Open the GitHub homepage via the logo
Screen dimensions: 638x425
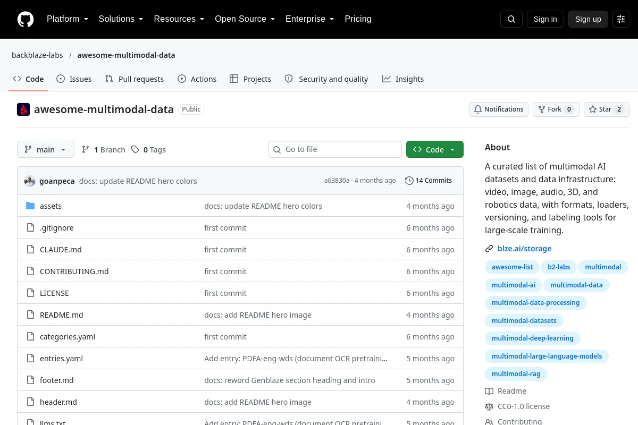[26, 19]
